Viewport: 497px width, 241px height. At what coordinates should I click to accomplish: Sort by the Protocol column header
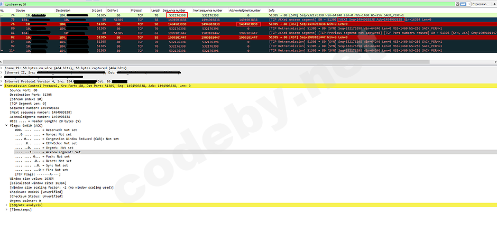136,11
